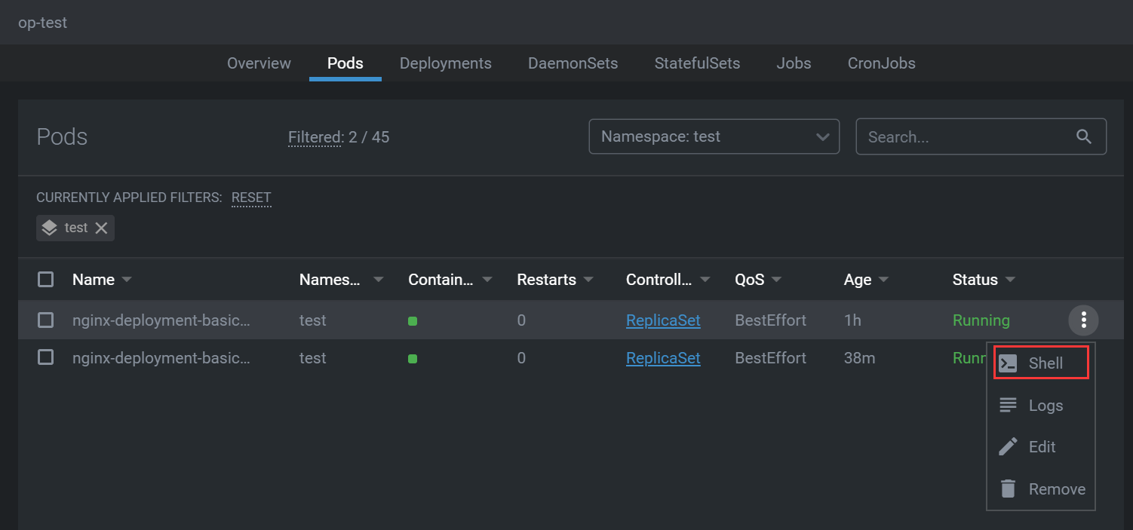The height and width of the screenshot is (530, 1133).
Task: Click the Edit pencil icon
Action: tap(1008, 446)
